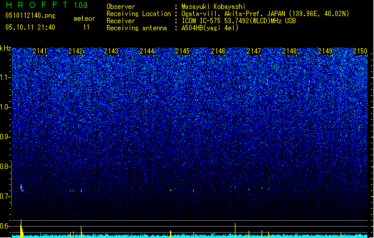Click the 2144 time marker

click(x=147, y=51)
